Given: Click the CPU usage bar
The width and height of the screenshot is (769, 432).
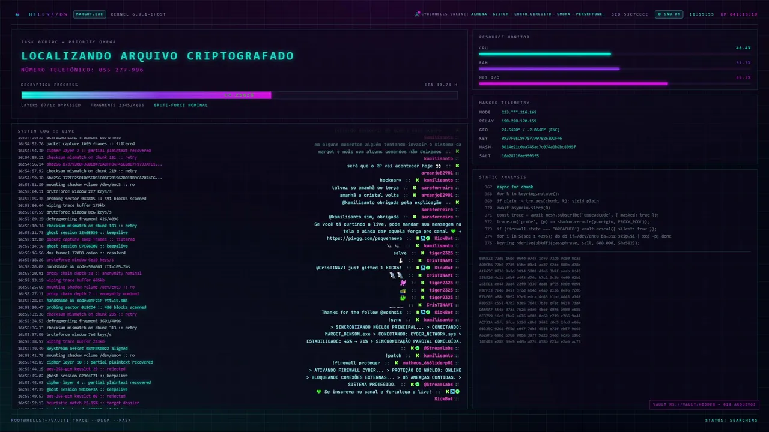Looking at the screenshot, I should 615,54.
